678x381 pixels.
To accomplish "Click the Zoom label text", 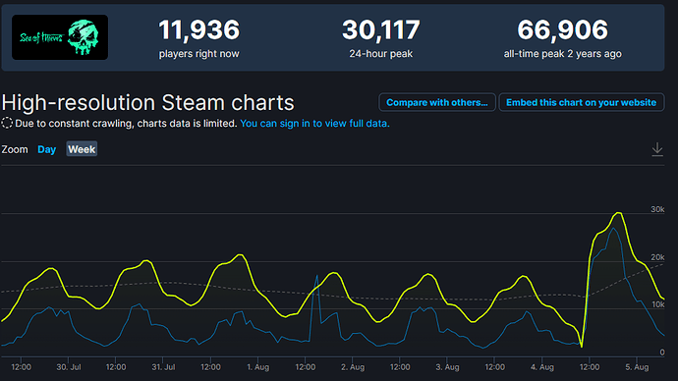I will tap(15, 149).
